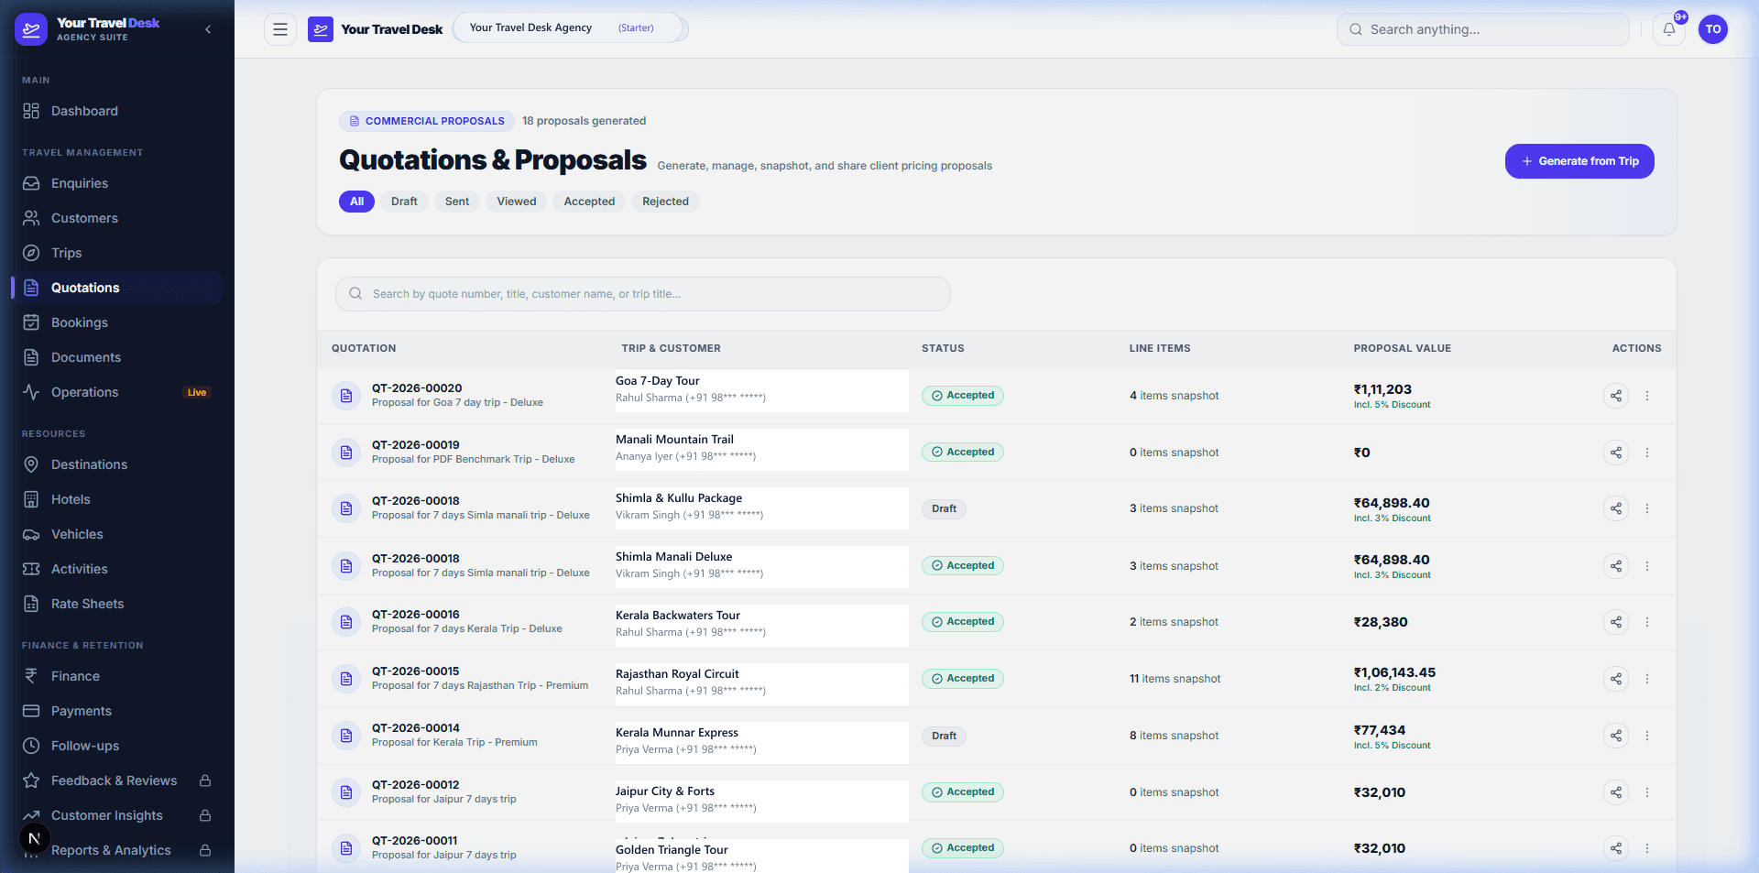Click the Search anything box
Viewport: 1759px width, 873px height.
1483,29
